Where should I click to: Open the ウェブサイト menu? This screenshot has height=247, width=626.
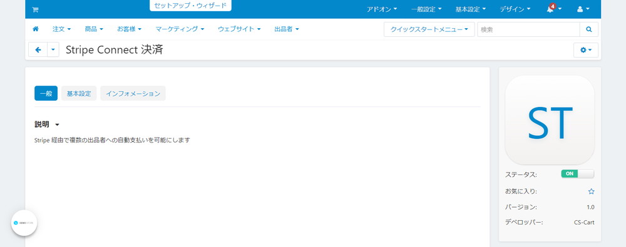click(239, 29)
